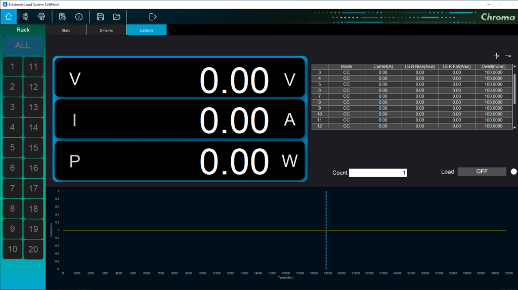Click the Dwell cell in row 11
Viewport: 518px width, 290px height.
(x=494, y=120)
